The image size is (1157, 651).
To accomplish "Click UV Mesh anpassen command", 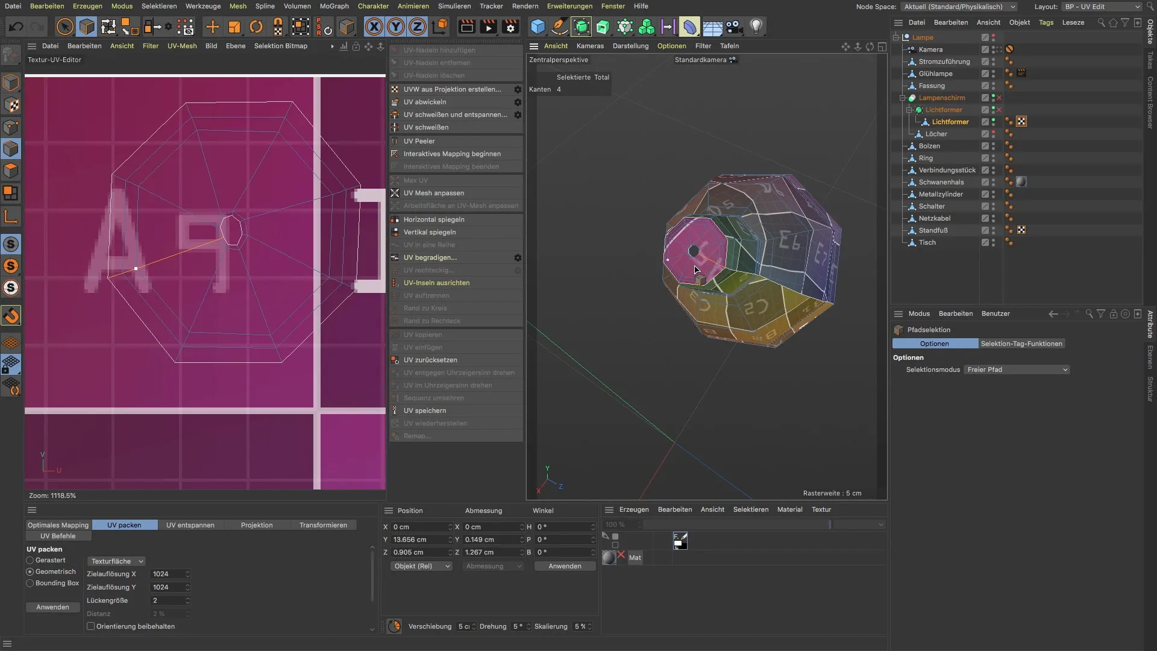I will coord(433,193).
